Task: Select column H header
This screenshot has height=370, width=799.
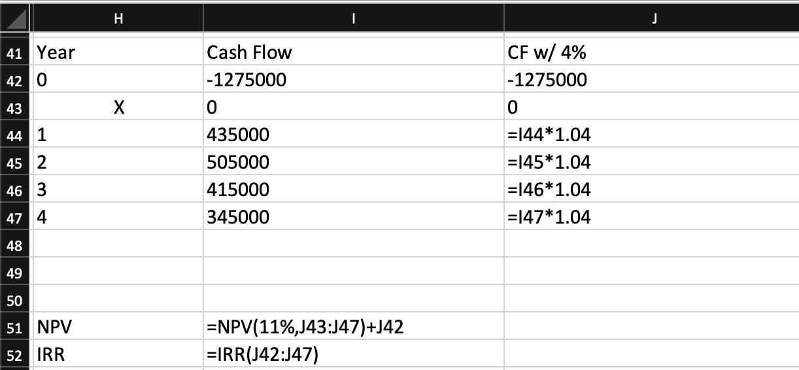Action: pyautogui.click(x=118, y=19)
